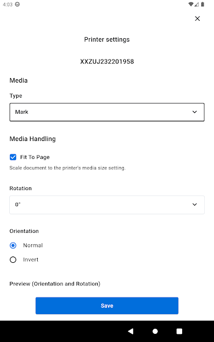Screen dimensions: 214x342
Task: Open recent apps with square icon
Action: click(x=179, y=331)
